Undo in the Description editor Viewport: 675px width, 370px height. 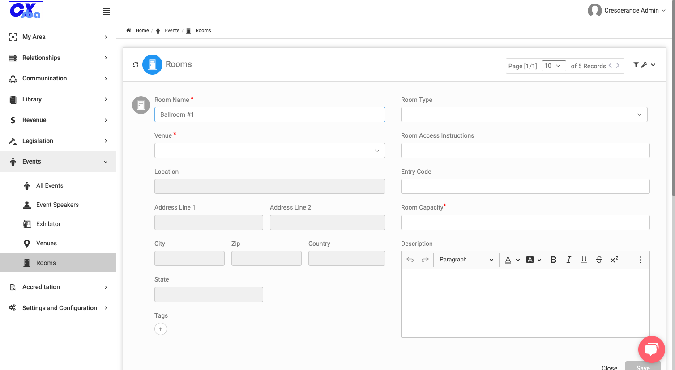pos(410,260)
